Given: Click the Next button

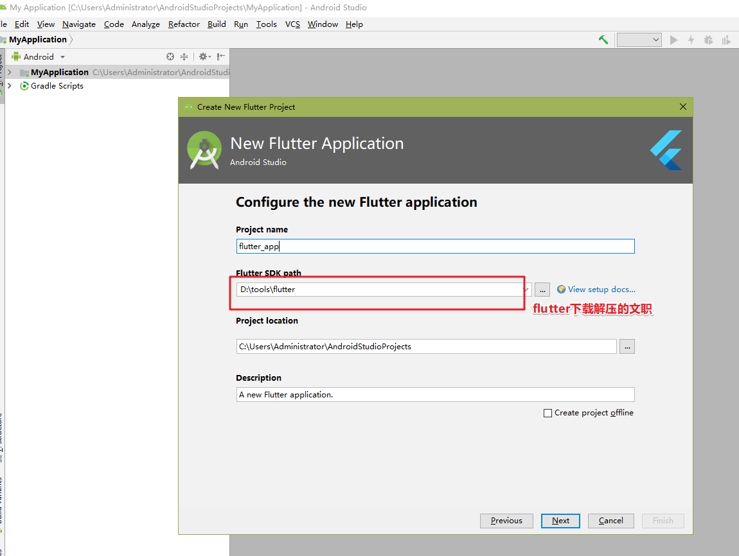Looking at the screenshot, I should coord(560,521).
